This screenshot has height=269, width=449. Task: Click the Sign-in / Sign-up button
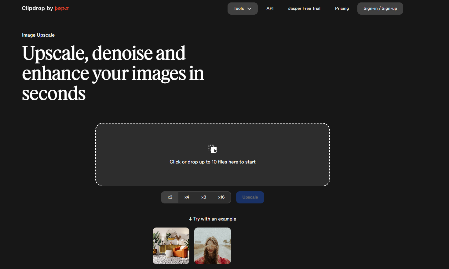coord(380,9)
